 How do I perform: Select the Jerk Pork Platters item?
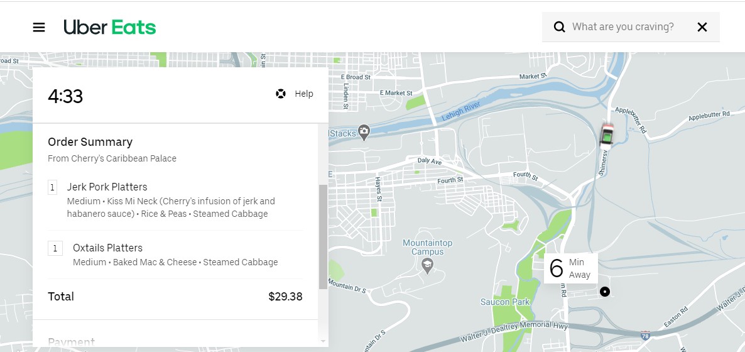(107, 187)
